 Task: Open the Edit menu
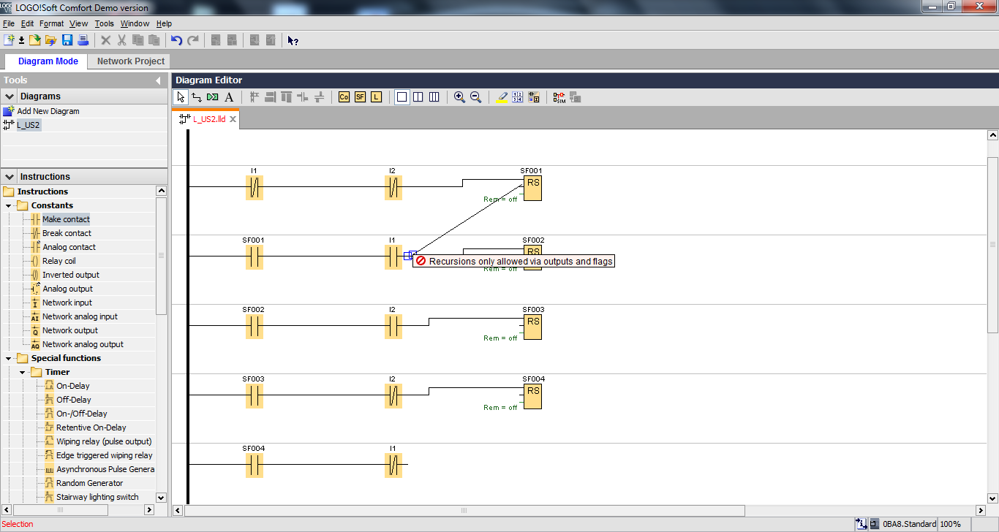pos(28,24)
